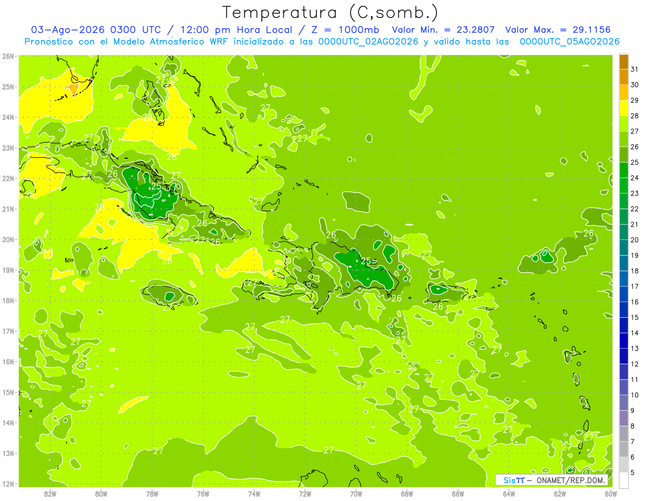Click the colorbar label "20"

coord(634,240)
